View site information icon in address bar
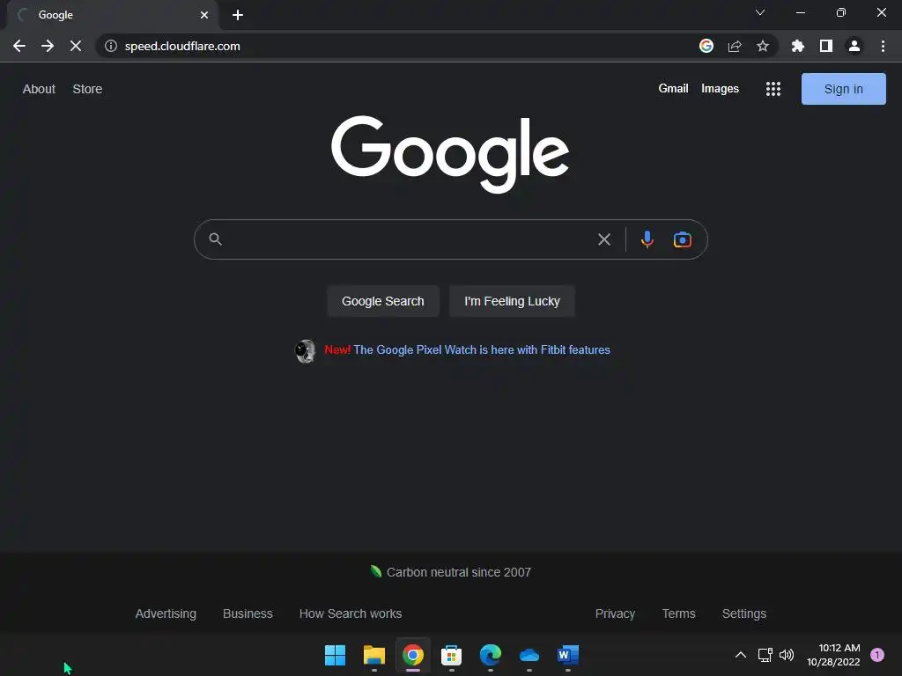This screenshot has height=676, width=902. click(x=111, y=46)
